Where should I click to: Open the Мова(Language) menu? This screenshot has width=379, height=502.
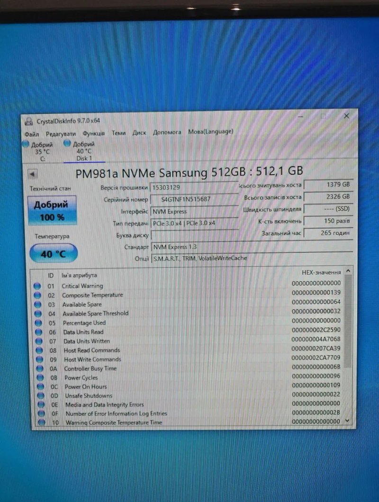[211, 131]
